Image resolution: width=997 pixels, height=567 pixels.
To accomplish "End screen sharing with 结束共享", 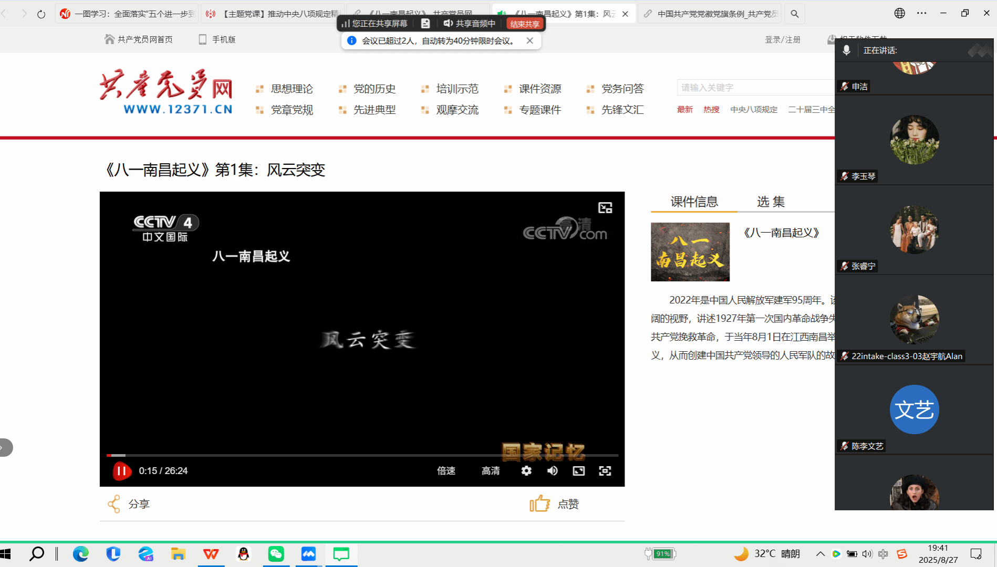I will 525,24.
